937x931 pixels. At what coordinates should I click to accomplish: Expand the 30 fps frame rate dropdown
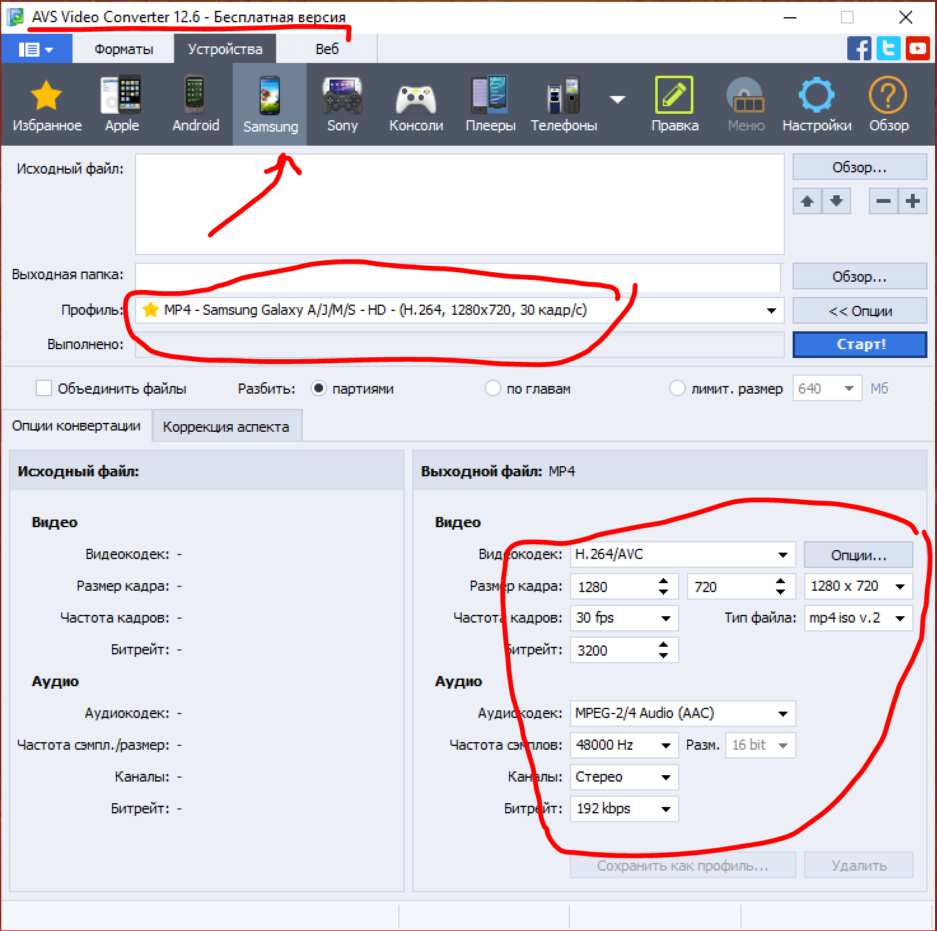point(665,619)
